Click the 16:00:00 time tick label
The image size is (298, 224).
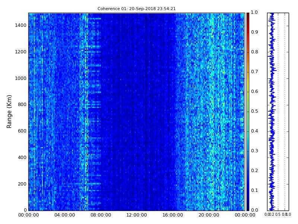tap(173, 215)
